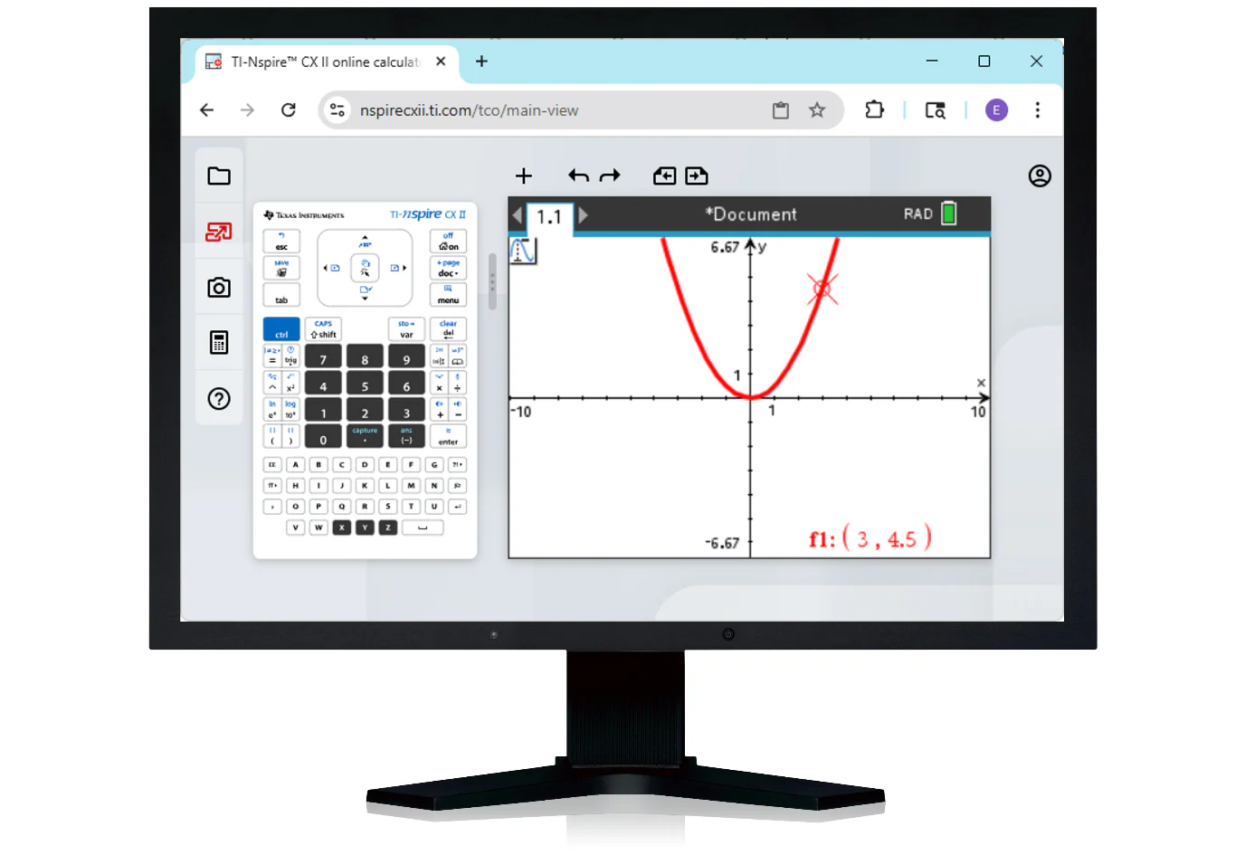Tap the dark X letter key

(342, 527)
